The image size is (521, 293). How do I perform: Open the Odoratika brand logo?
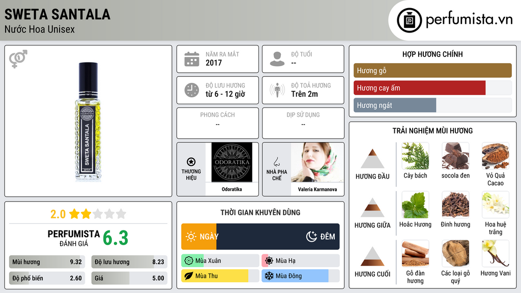click(232, 162)
